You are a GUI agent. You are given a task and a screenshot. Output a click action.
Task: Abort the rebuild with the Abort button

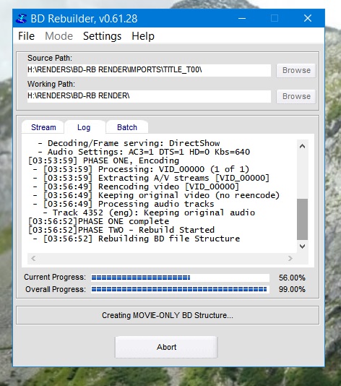[x=166, y=347]
